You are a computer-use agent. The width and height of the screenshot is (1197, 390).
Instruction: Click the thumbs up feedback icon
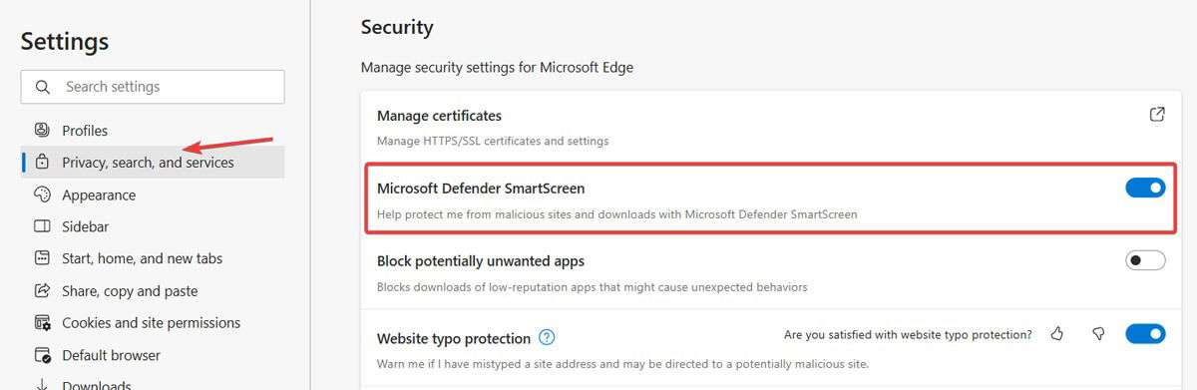coord(1057,334)
